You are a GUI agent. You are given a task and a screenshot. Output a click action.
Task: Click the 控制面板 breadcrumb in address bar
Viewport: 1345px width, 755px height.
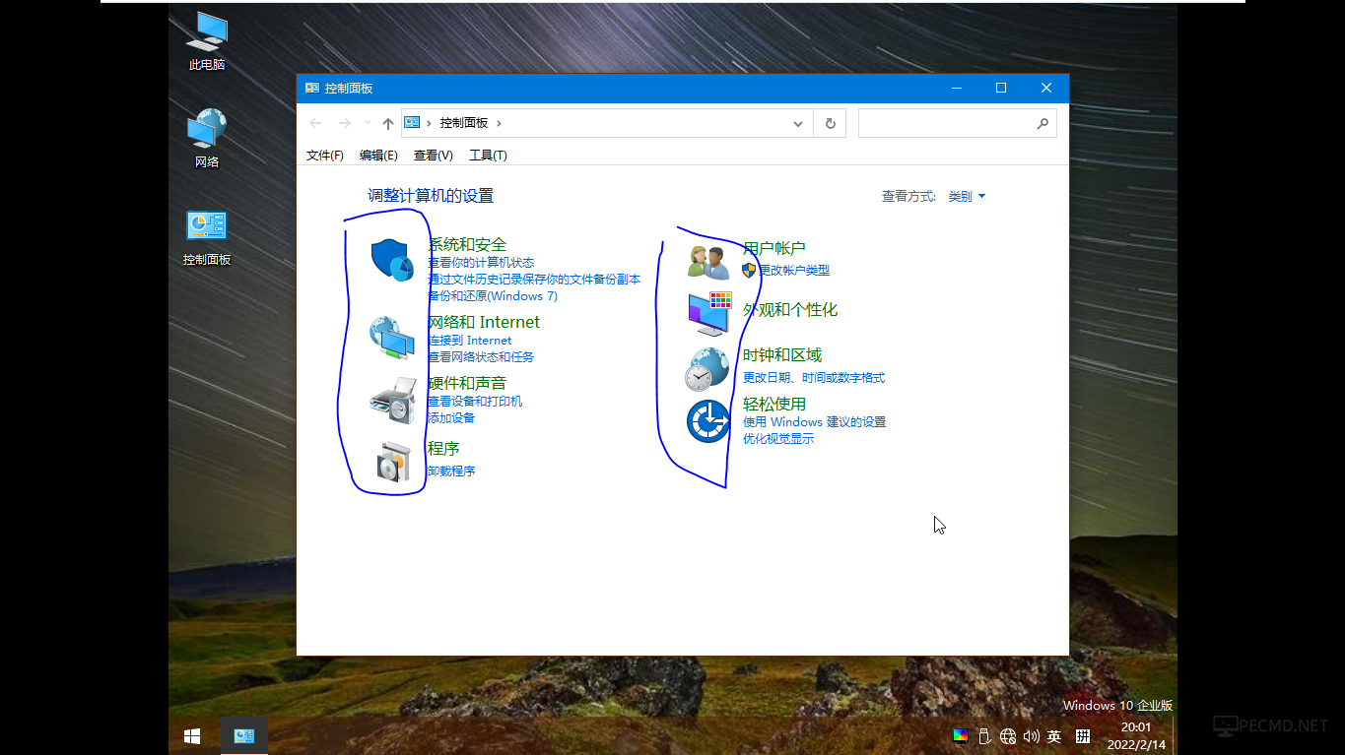pos(464,123)
